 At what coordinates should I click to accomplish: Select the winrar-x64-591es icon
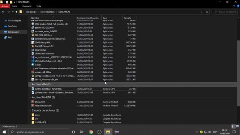coord(33,72)
